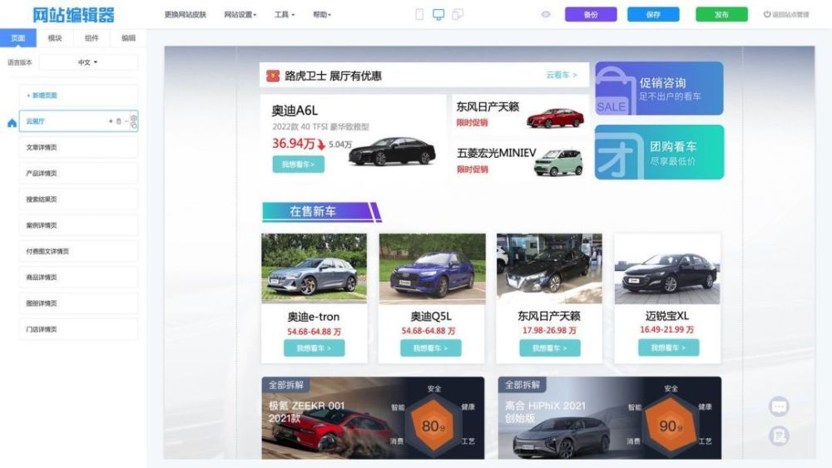Toggle the eye preview icon
The image size is (832, 468).
(546, 14)
